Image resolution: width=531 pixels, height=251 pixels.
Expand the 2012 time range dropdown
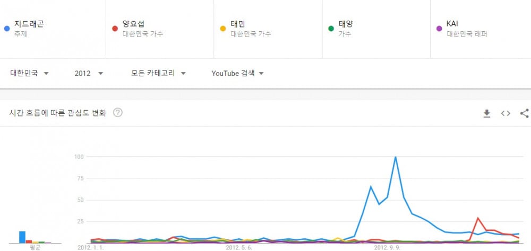pos(89,73)
